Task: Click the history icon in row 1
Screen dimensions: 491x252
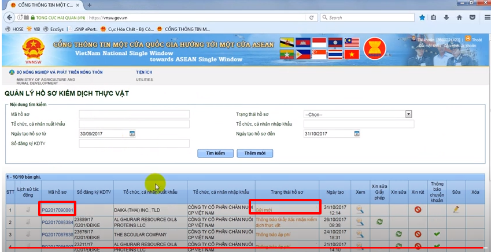Action: point(28,209)
